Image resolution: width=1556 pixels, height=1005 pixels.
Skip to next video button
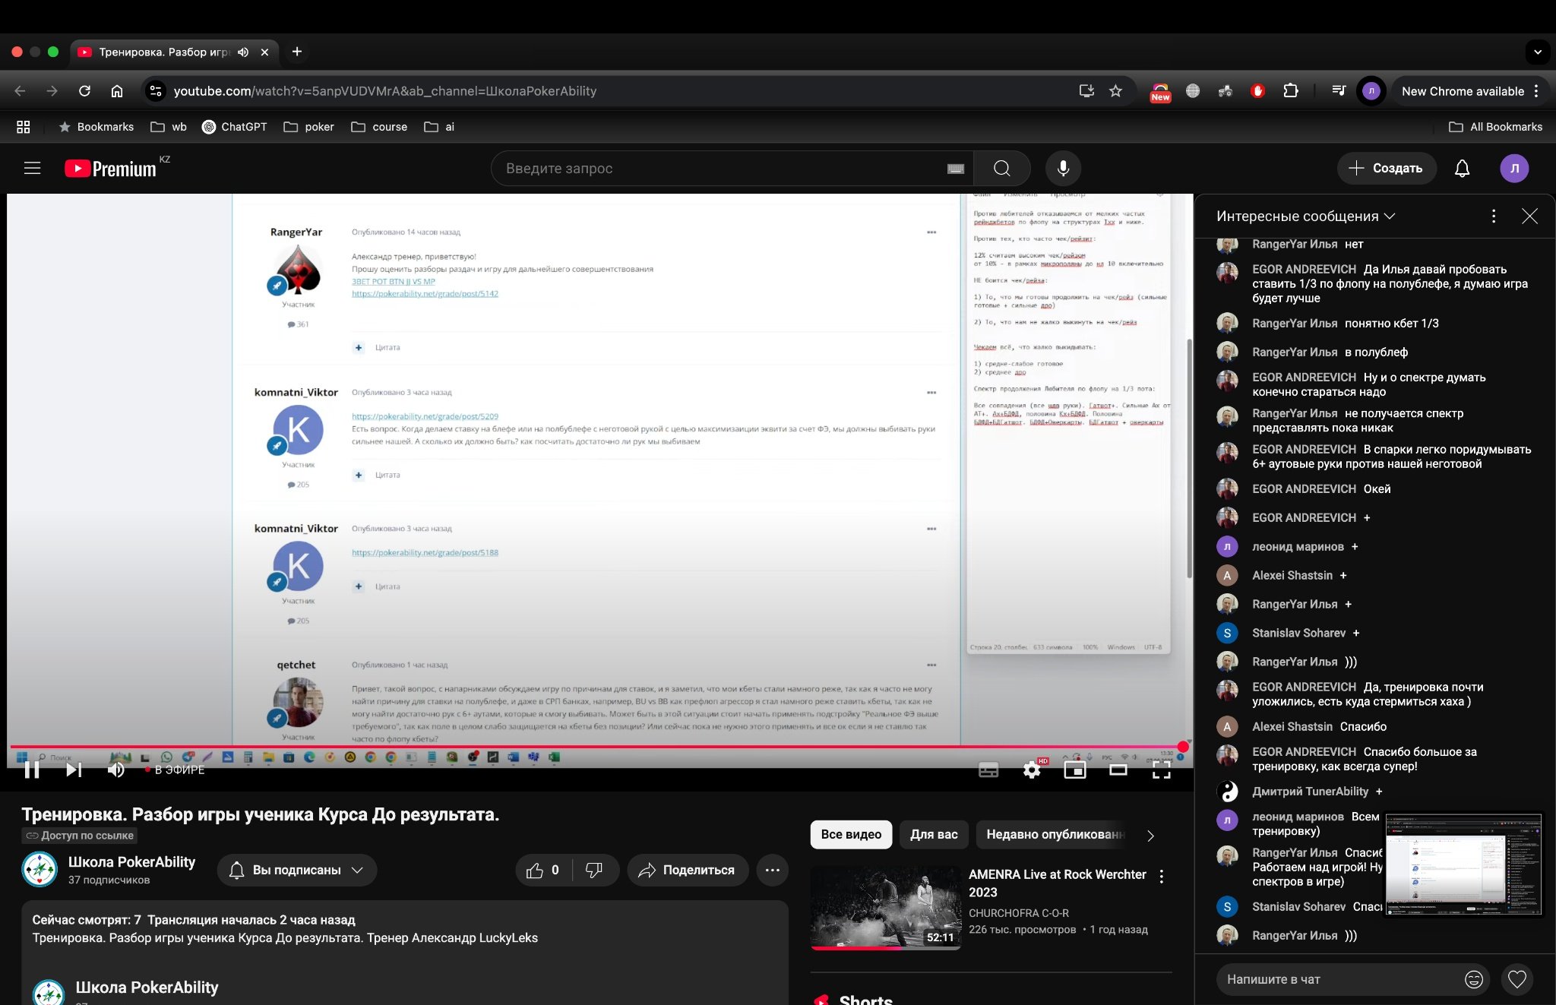[x=74, y=770]
